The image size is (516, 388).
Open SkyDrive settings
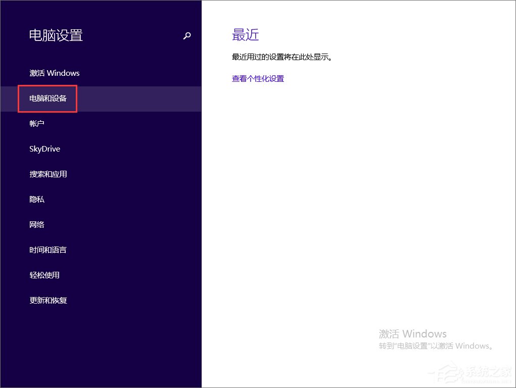[x=44, y=149]
